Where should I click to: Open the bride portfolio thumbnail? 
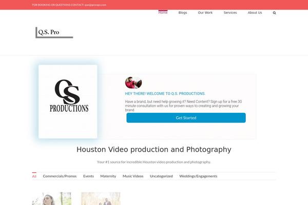point(52,198)
